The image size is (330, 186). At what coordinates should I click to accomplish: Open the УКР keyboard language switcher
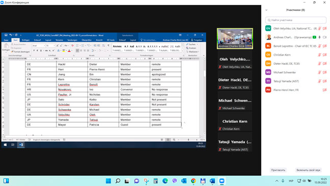click(291, 181)
